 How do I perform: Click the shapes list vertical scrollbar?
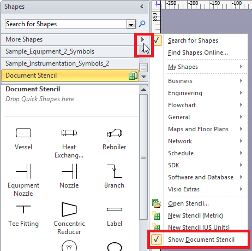143,157
